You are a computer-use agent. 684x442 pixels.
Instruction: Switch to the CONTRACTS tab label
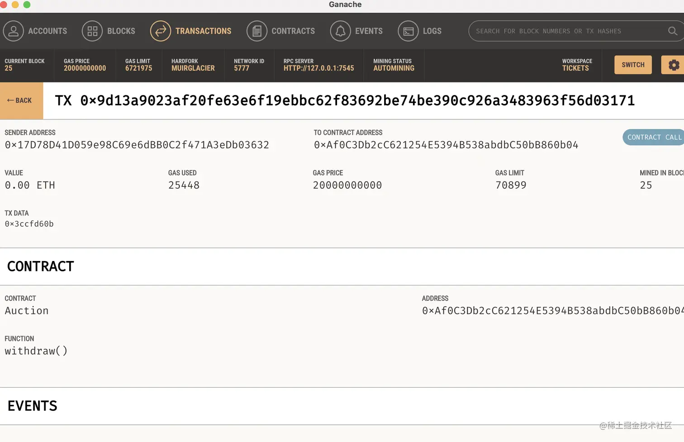click(293, 31)
